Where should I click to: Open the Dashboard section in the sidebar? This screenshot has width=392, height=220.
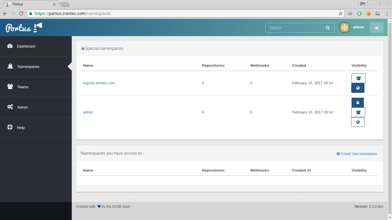click(26, 46)
